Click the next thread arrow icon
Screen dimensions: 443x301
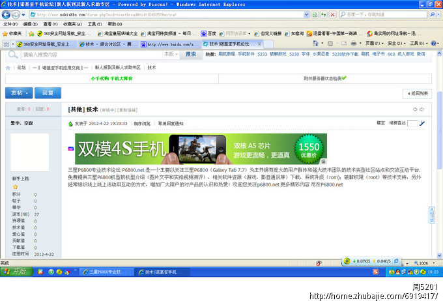(422, 109)
